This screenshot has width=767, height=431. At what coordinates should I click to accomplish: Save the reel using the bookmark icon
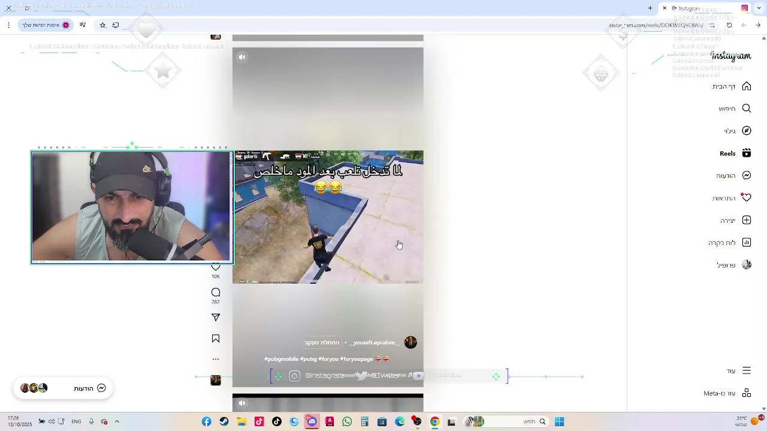coord(216,339)
